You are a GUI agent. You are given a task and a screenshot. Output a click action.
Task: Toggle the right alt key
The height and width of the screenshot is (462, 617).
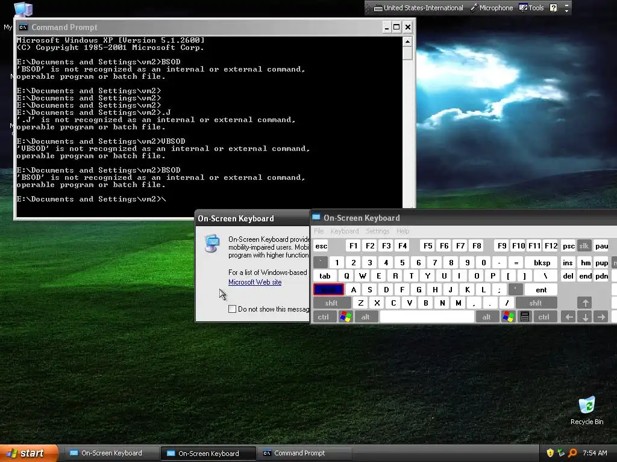pos(487,316)
